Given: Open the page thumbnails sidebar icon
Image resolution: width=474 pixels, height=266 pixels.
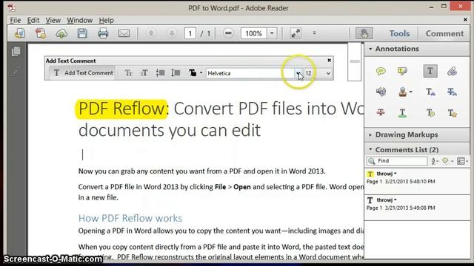Looking at the screenshot, I should pyautogui.click(x=16, y=52).
